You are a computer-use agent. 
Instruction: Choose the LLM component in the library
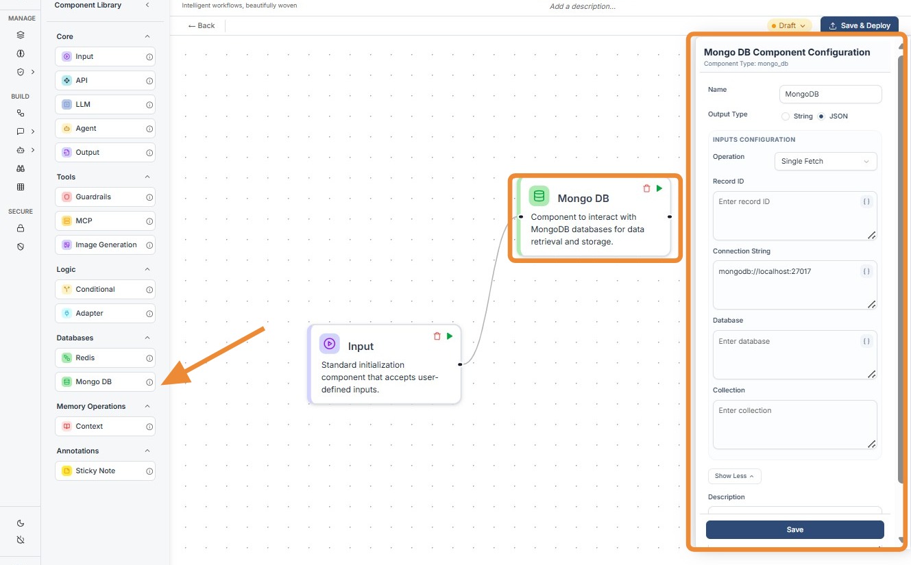tap(105, 105)
